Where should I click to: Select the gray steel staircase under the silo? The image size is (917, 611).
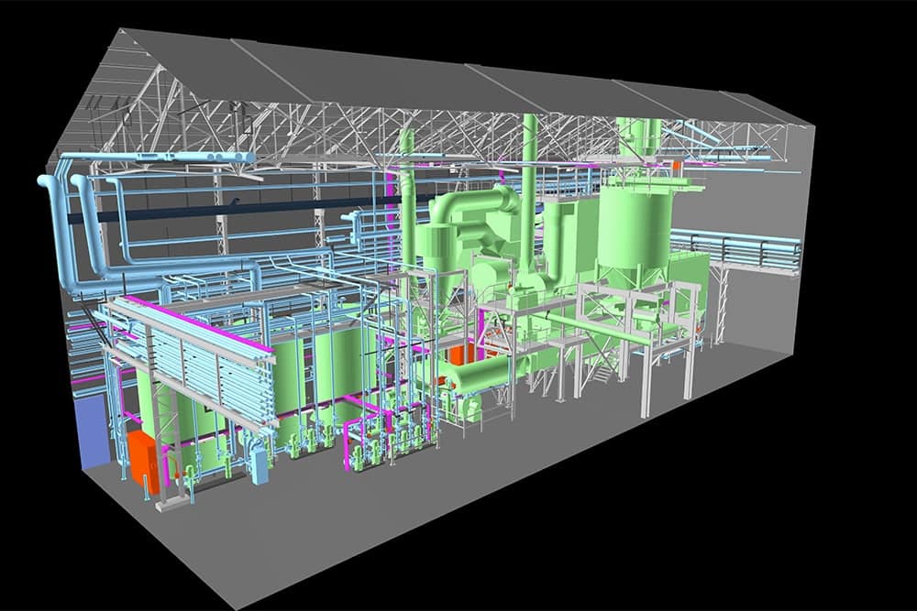[602, 373]
